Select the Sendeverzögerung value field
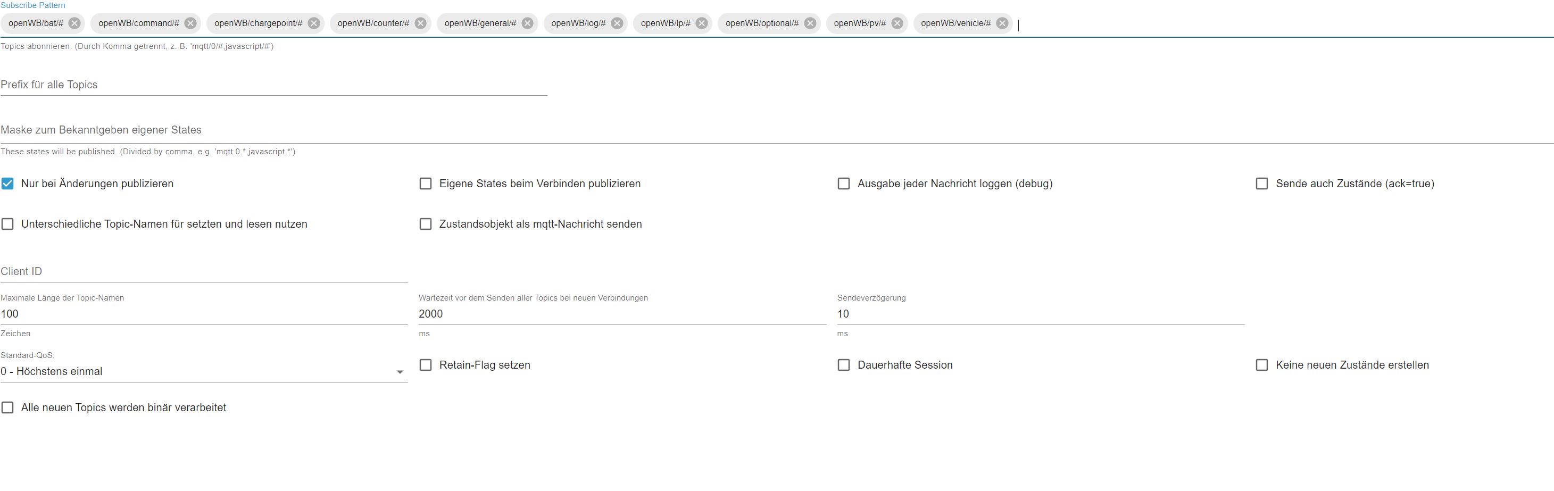The height and width of the screenshot is (491, 1554). click(x=1041, y=314)
